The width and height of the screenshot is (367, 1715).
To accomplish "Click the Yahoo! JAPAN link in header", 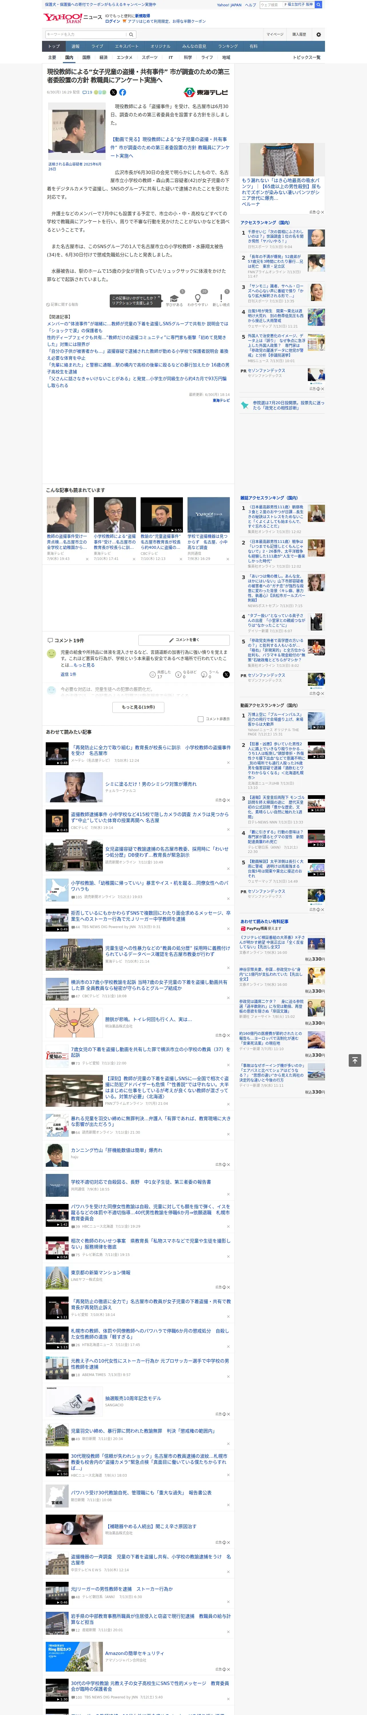I will [x=229, y=5].
